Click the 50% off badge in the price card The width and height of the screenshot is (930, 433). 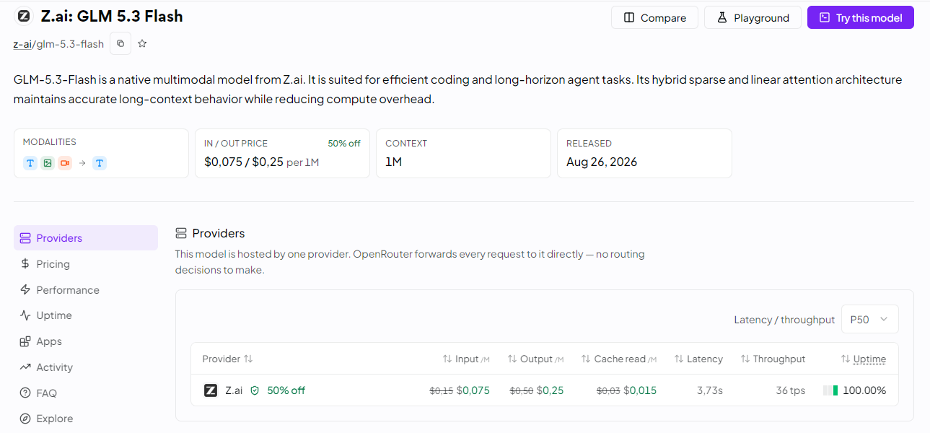(x=344, y=144)
